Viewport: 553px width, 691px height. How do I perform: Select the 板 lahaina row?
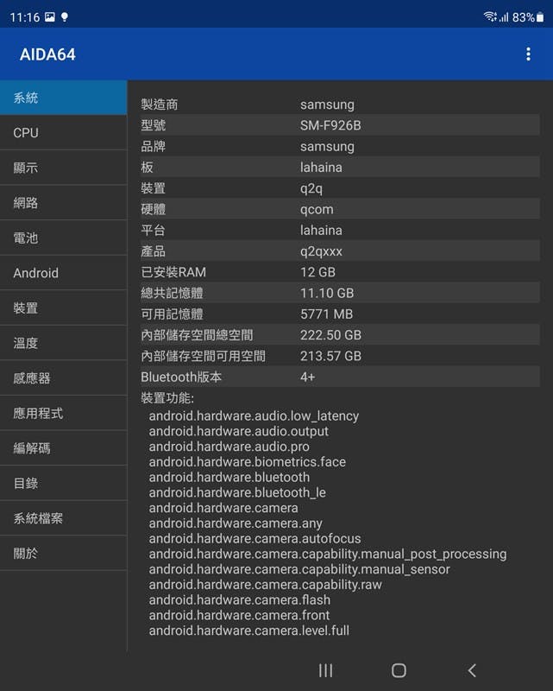(340, 168)
